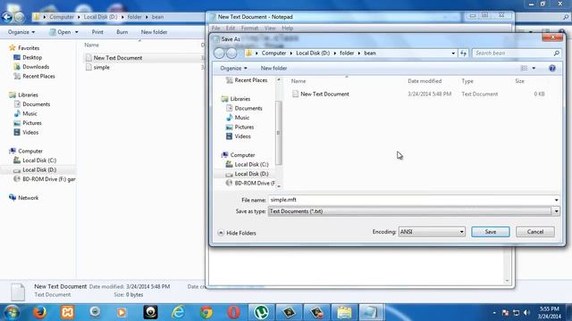This screenshot has width=572, height=321.
Task: Select Local Disk (D:) in Save As navigation pane
Action: [x=247, y=174]
